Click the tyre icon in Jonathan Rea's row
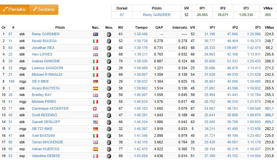 click(x=109, y=48)
